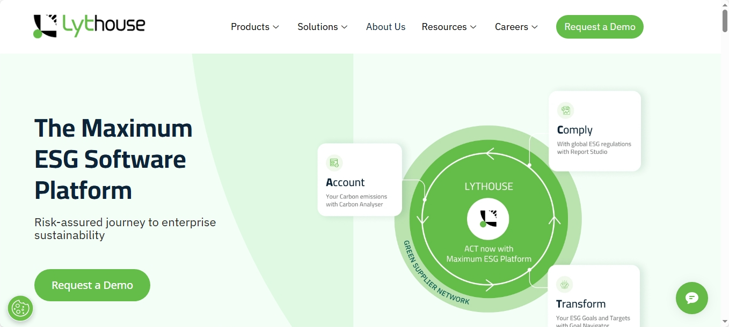The width and height of the screenshot is (729, 327).
Task: Select the Transform heading on its card
Action: pyautogui.click(x=581, y=304)
